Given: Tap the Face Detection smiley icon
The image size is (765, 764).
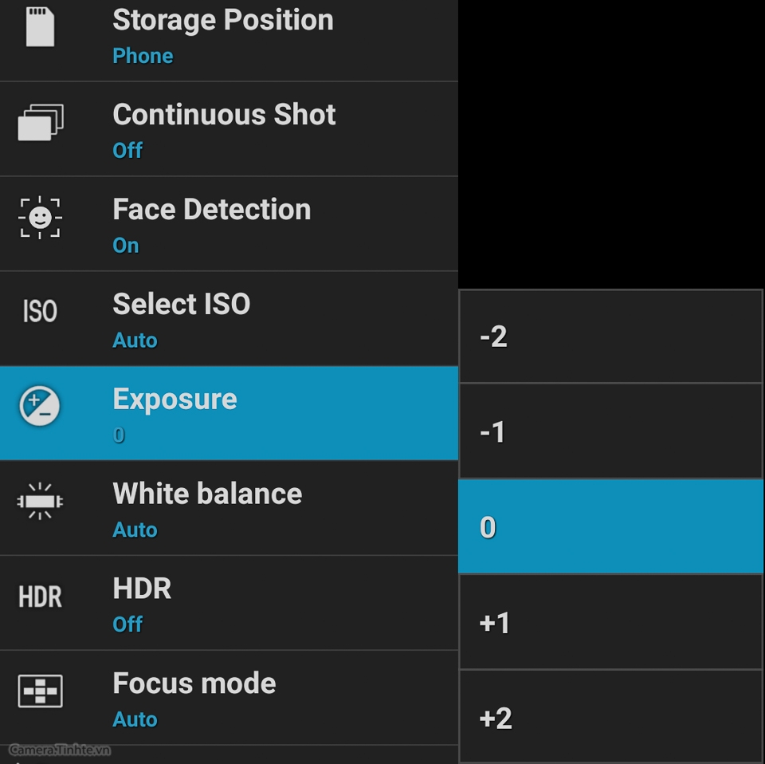Looking at the screenshot, I should [x=40, y=217].
